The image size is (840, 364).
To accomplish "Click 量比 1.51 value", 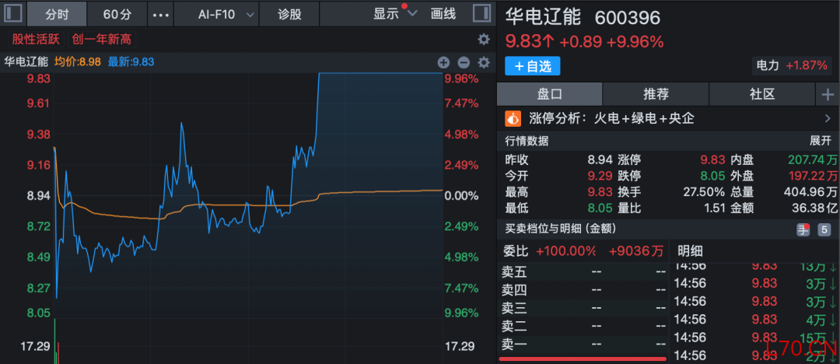I will 713,208.
